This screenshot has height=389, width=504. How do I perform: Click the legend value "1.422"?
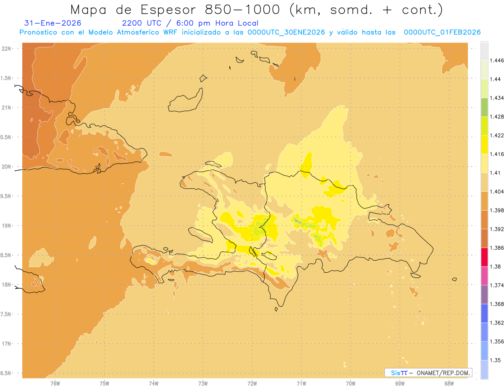point(497,136)
